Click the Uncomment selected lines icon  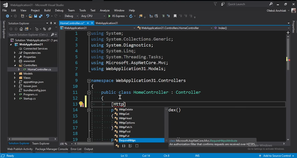(168, 16)
